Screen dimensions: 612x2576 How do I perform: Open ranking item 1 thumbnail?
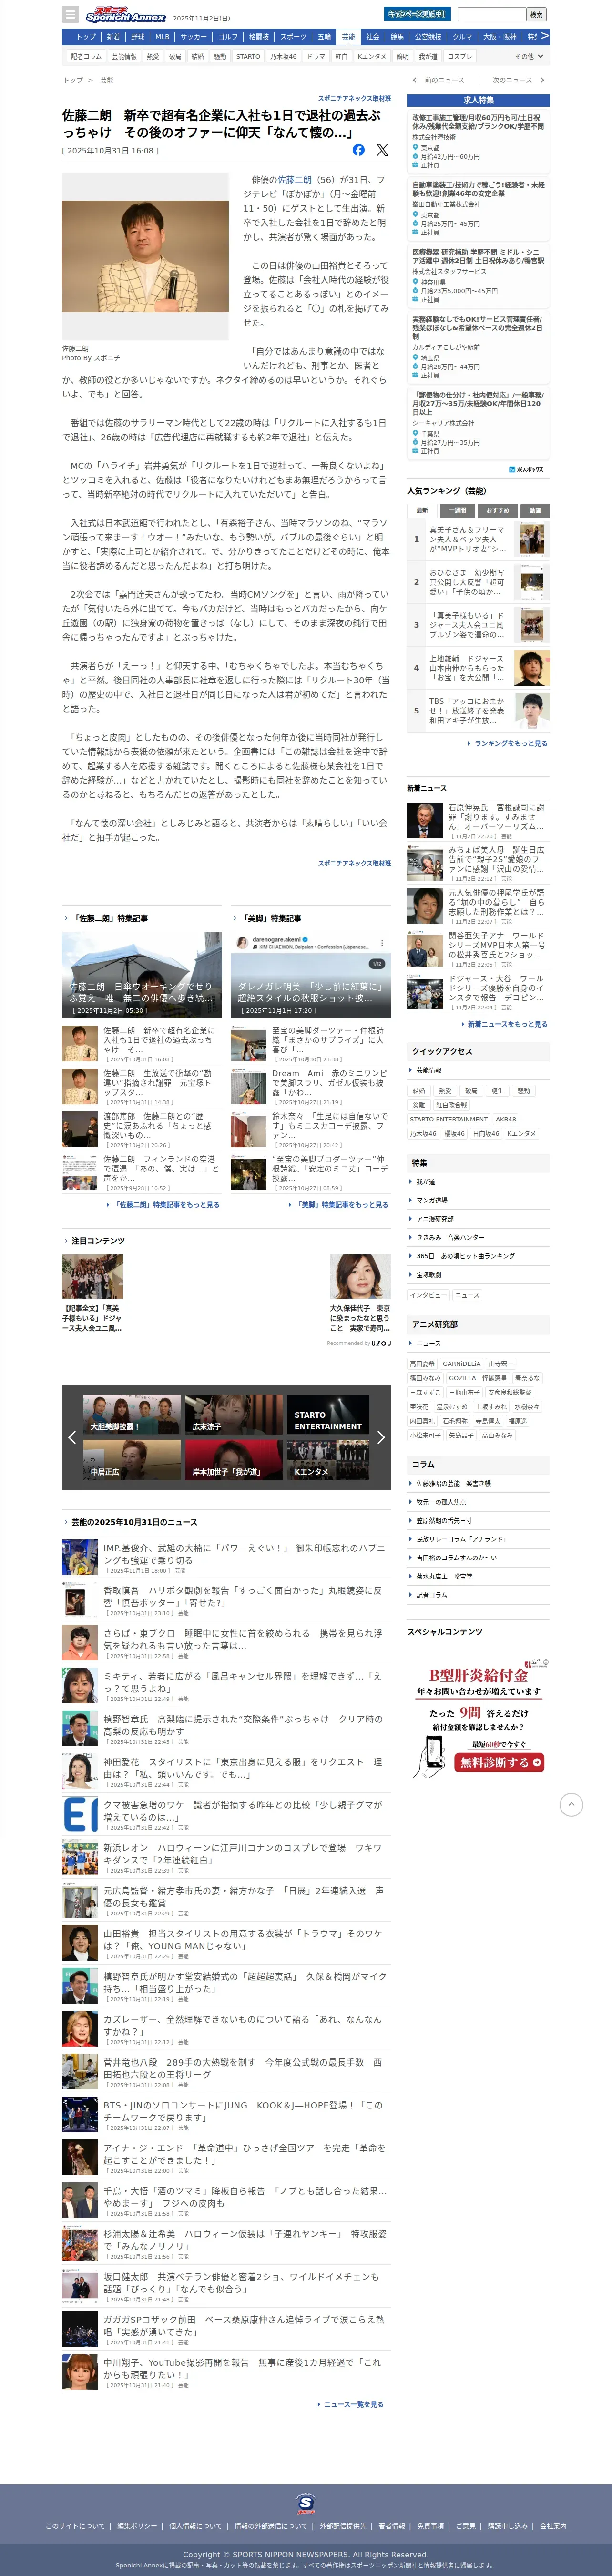[533, 539]
